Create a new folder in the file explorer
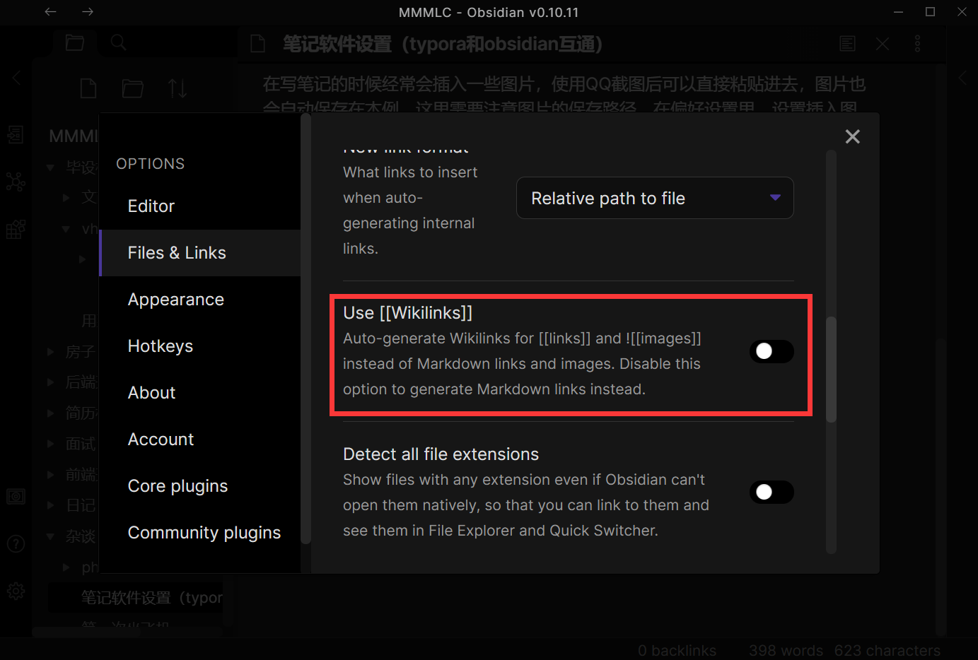The image size is (978, 660). click(x=132, y=88)
